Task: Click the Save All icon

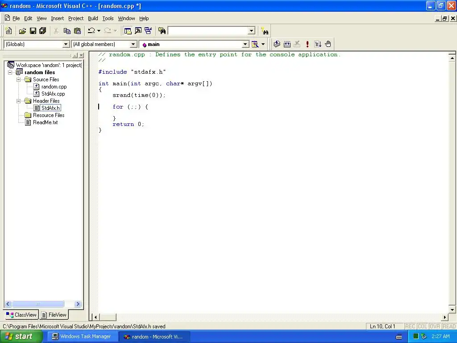Action: click(43, 31)
